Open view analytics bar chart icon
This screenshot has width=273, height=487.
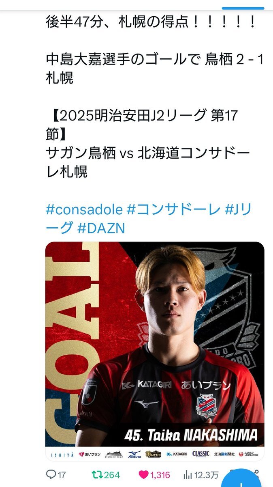click(188, 474)
